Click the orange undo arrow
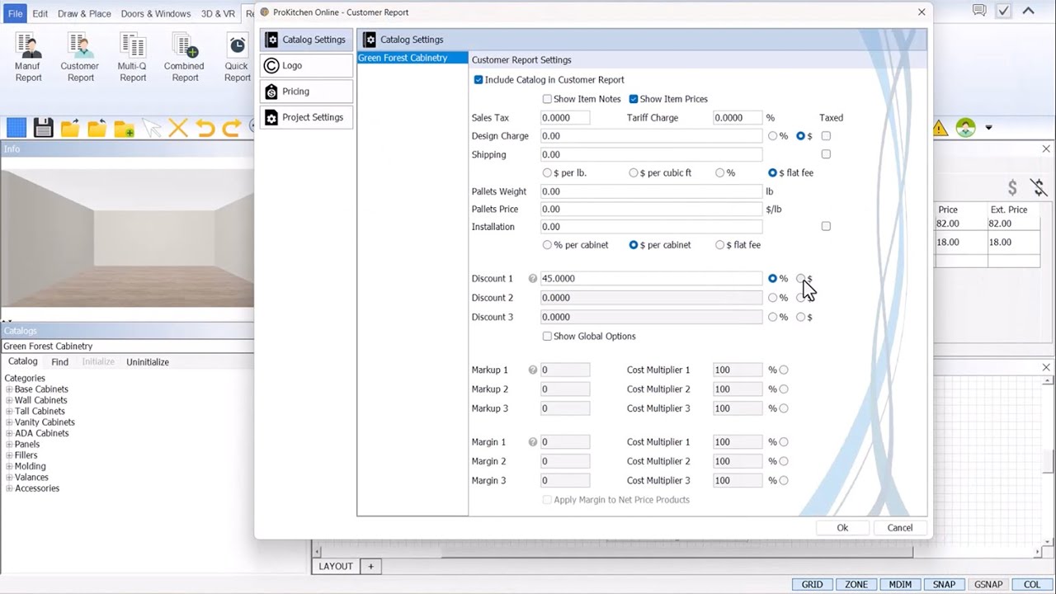 coord(205,128)
